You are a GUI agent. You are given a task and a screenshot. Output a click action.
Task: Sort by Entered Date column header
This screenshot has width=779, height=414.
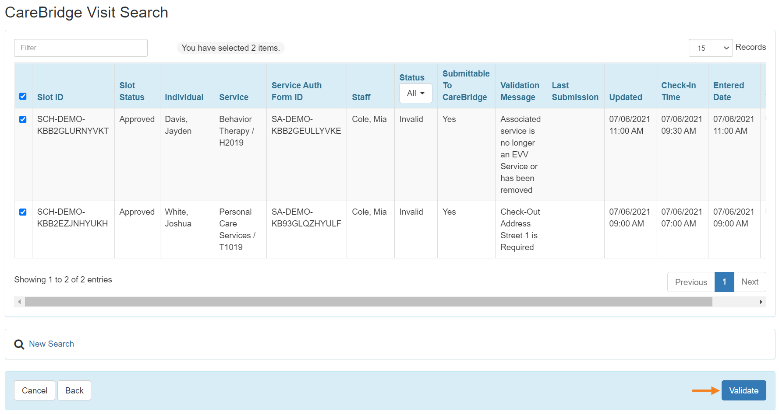tap(728, 91)
